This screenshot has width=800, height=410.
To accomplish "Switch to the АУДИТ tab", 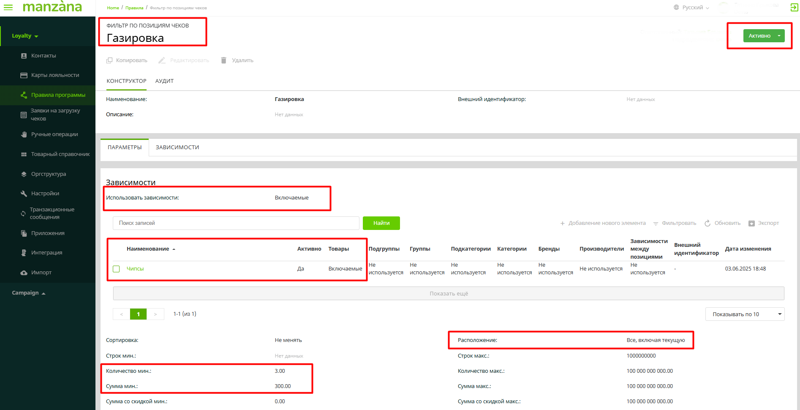I will coord(164,81).
